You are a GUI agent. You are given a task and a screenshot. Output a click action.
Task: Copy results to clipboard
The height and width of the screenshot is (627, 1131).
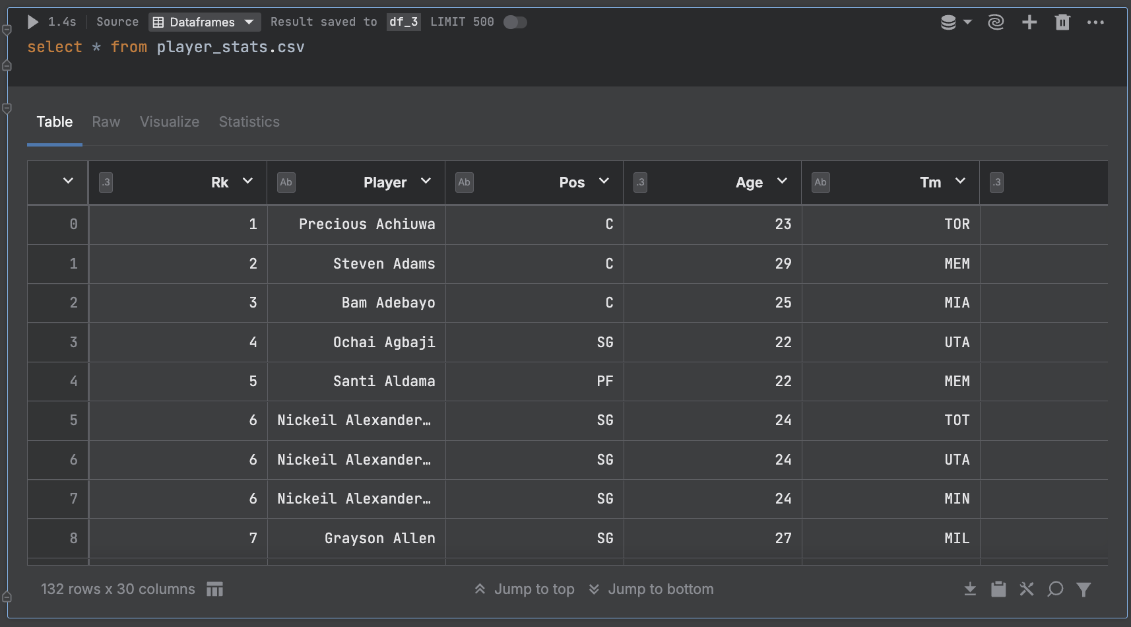pos(998,589)
